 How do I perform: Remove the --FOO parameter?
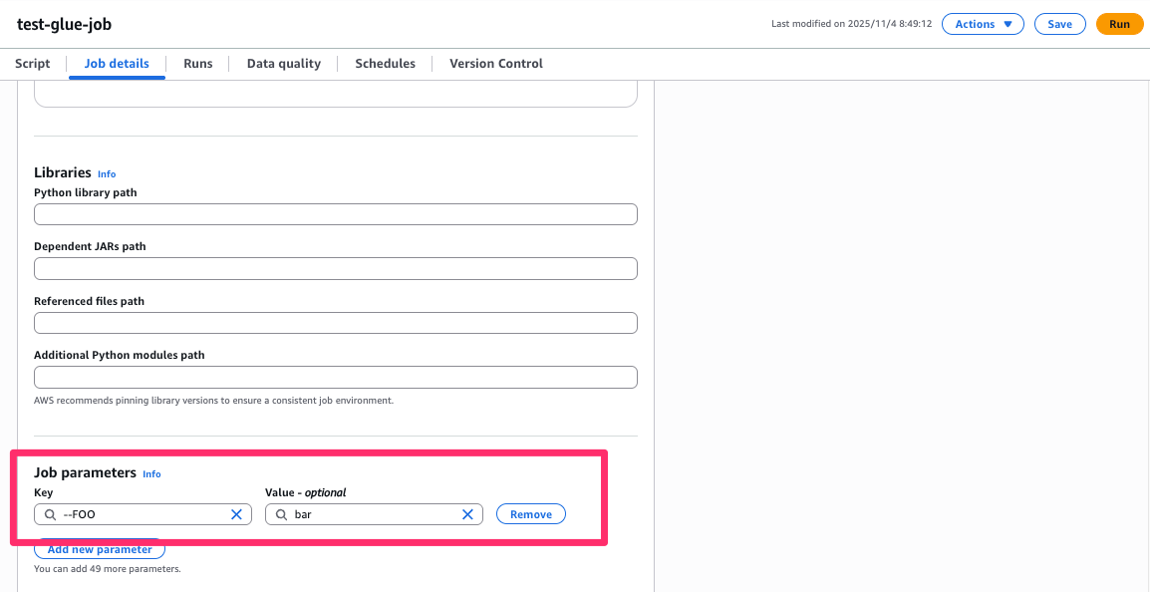(x=530, y=513)
